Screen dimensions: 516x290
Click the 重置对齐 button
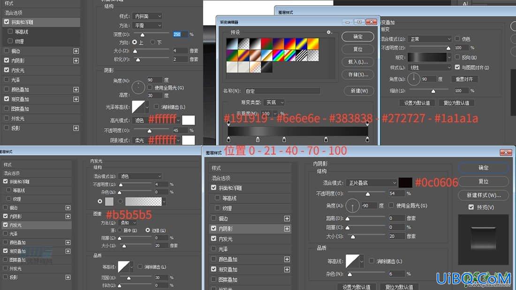(464, 79)
